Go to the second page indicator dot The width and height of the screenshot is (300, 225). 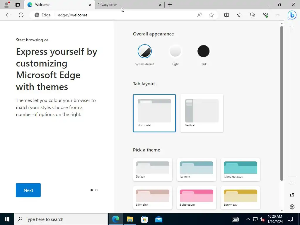pos(96,190)
